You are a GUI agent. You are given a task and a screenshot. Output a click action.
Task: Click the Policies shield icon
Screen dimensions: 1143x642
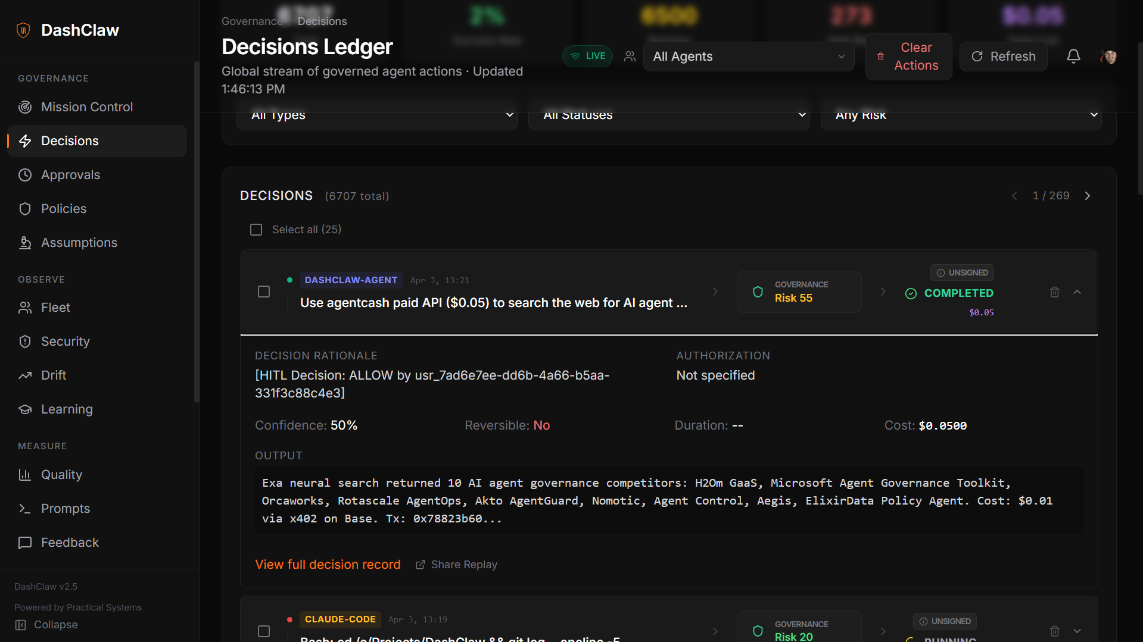(25, 209)
